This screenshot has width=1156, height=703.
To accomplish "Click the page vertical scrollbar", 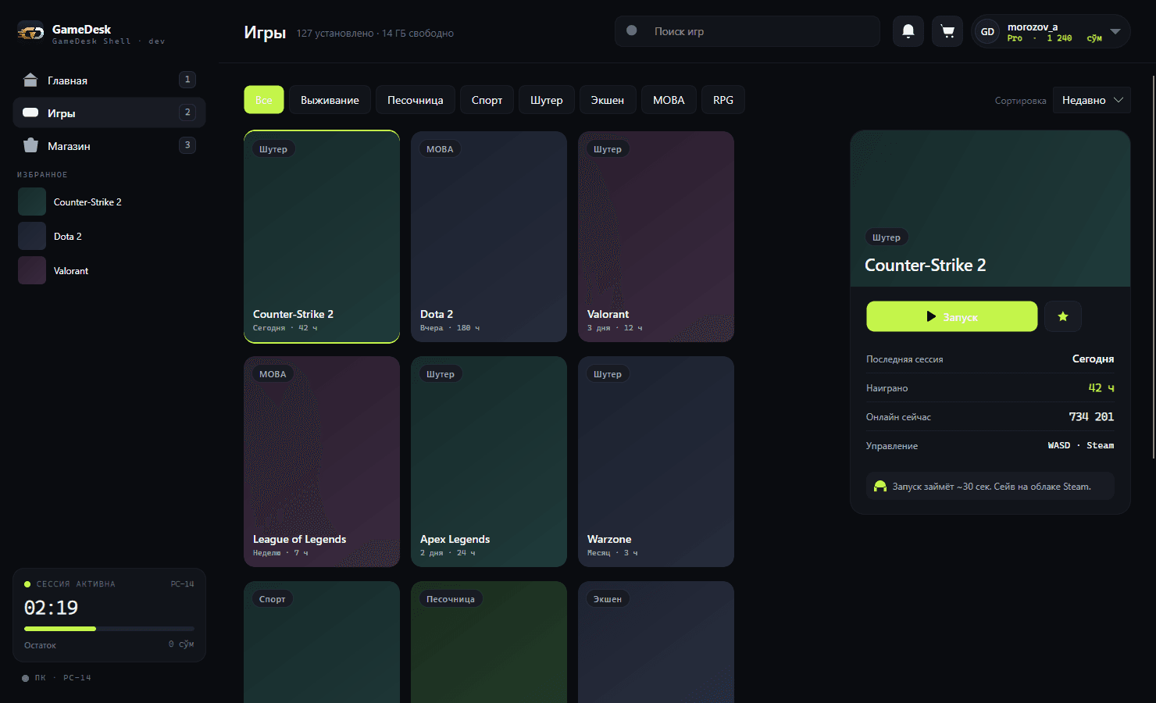I will coord(1154,266).
